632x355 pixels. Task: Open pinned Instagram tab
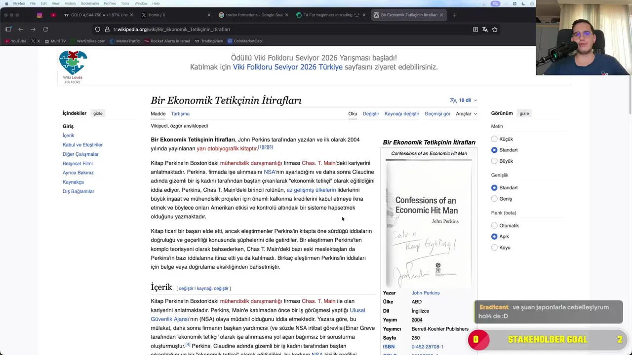coord(39,15)
